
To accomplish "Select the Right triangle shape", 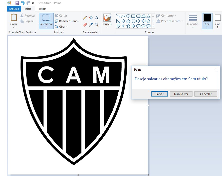I will [x=118, y=21].
